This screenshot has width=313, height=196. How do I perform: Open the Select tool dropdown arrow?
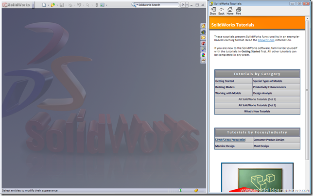(x=92, y=5)
